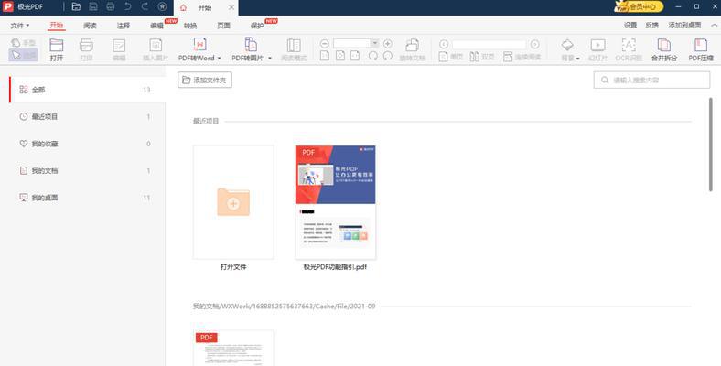Image resolution: width=721 pixels, height=366 pixels.
Task: Click the zoom in plus icon
Action: (388, 44)
